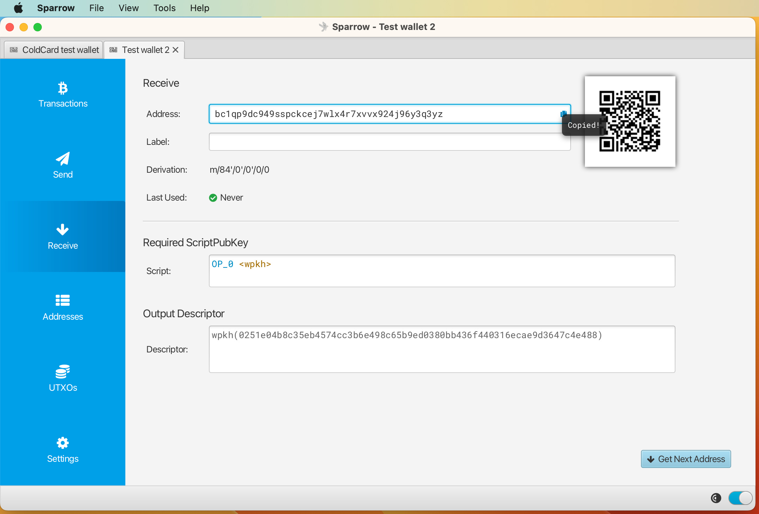The height and width of the screenshot is (514, 759).
Task: Open the Addresses list in the sidebar
Action: coord(63,308)
